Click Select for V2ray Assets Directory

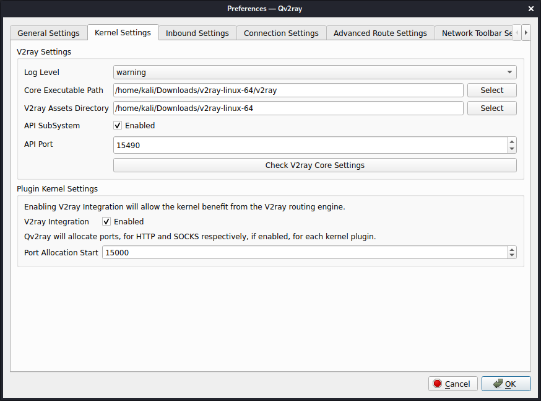pos(491,108)
